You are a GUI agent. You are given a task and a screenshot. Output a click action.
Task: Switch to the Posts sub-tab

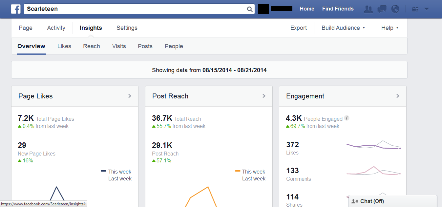click(145, 46)
